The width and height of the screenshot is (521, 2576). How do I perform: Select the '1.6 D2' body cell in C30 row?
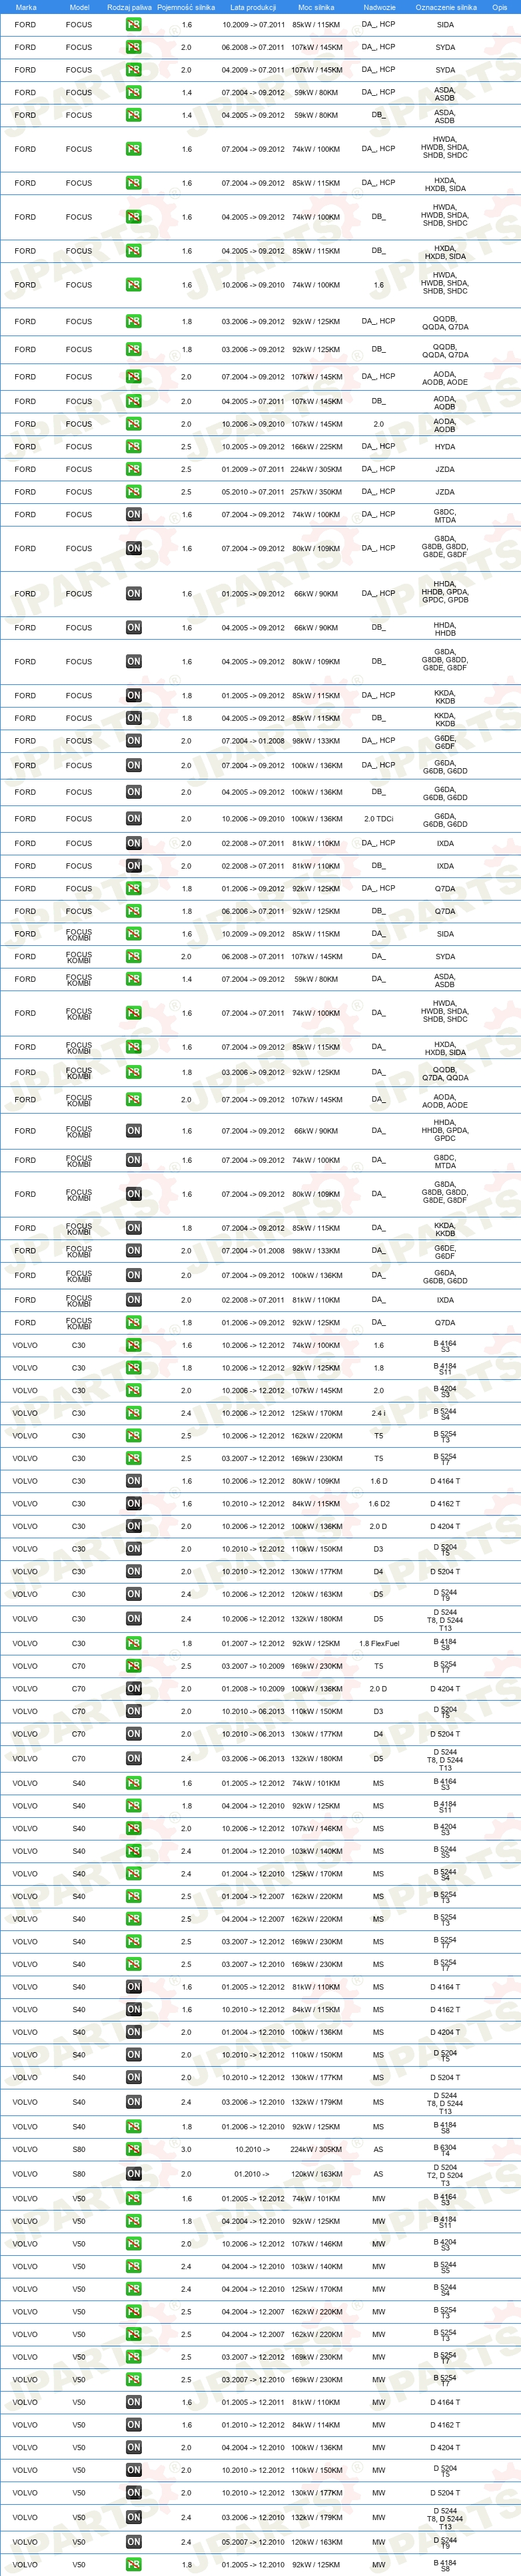378,1503
